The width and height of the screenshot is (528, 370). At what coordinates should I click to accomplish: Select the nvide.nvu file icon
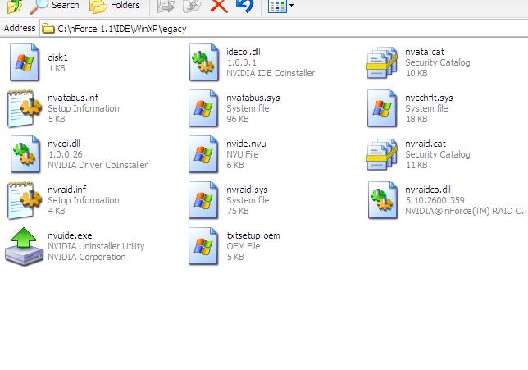[x=203, y=154]
